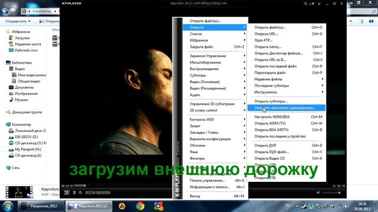Click the KMPlayer volume slider

(331, 193)
